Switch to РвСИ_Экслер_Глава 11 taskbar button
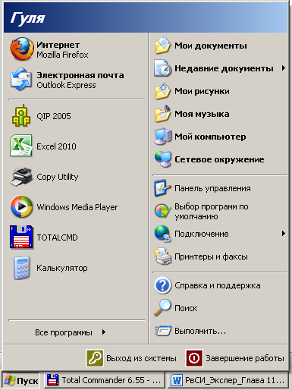Viewport: 292px width, 390px height. point(228,380)
